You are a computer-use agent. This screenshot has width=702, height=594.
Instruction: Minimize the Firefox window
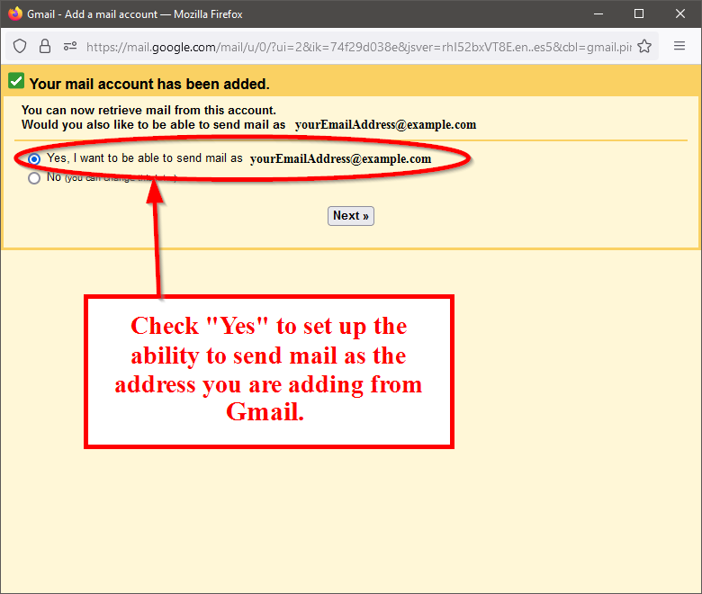pyautogui.click(x=598, y=13)
